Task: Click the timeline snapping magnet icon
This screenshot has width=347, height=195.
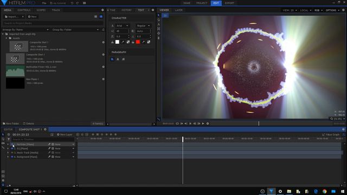Action: [x=3, y=185]
